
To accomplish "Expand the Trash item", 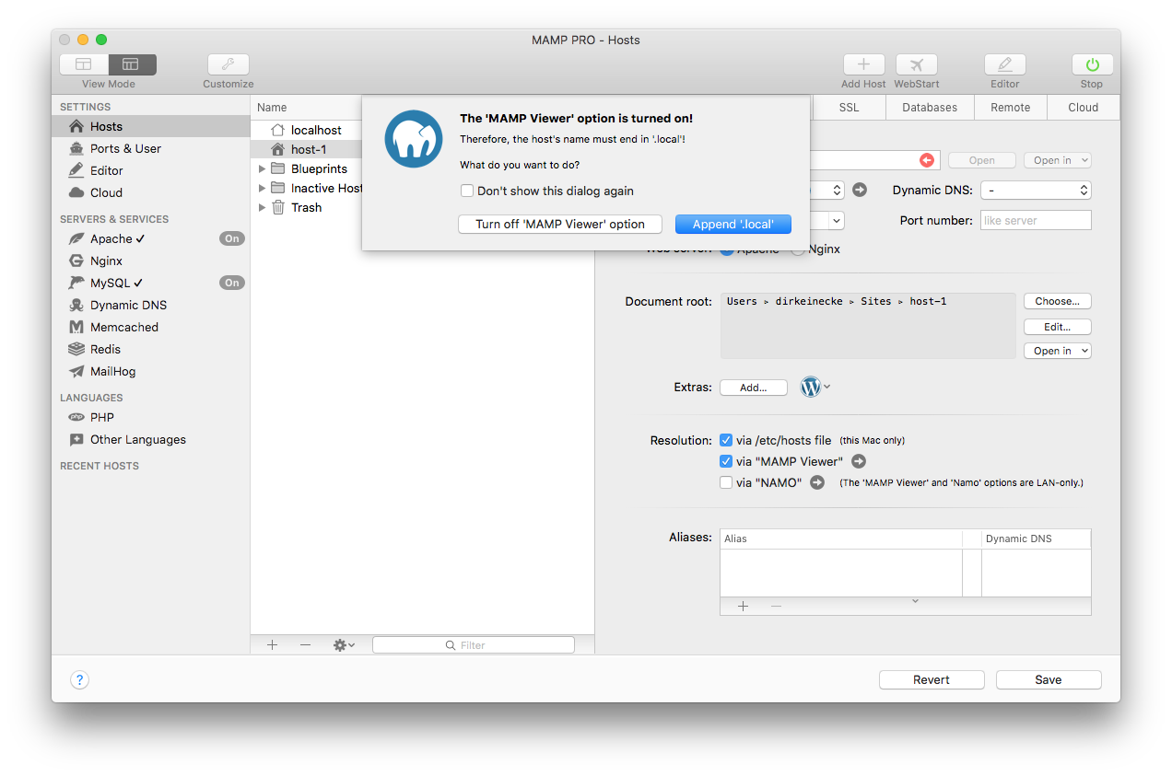I will click(x=262, y=207).
